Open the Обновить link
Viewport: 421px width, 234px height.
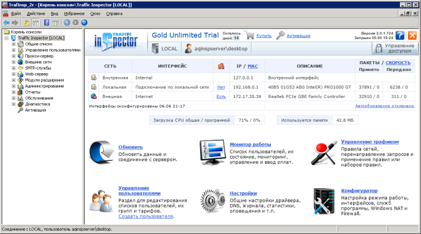131,147
